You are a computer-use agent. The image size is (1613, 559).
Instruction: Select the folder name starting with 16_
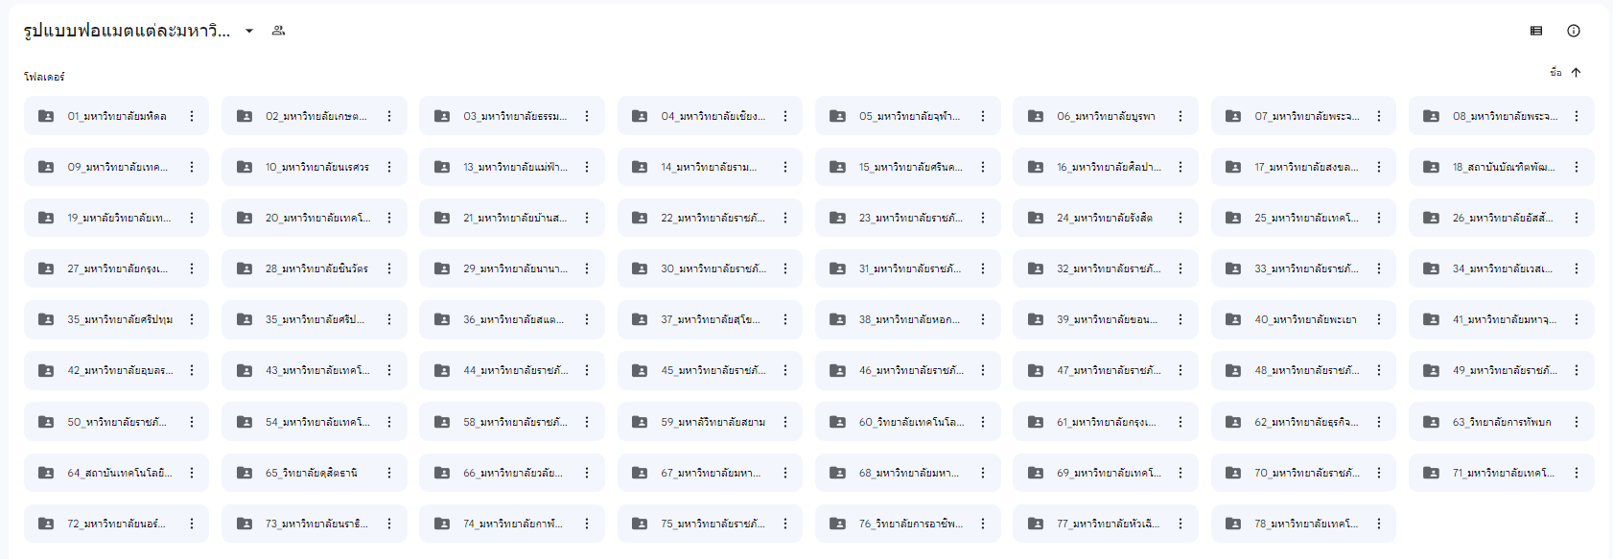point(1110,167)
